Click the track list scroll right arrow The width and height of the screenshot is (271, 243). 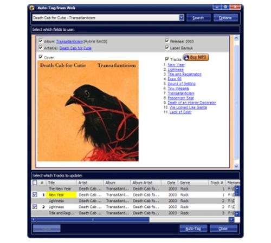pos(231,219)
